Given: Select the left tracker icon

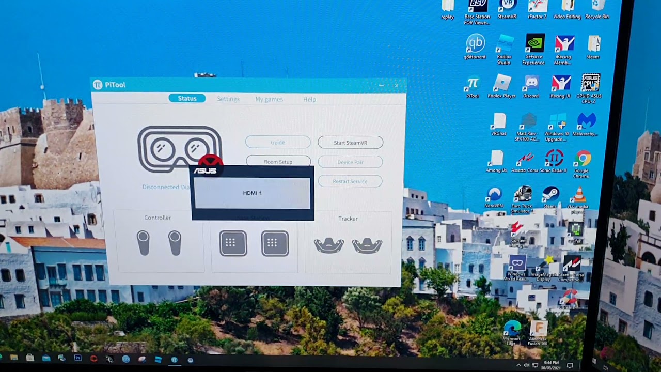Looking at the screenshot, I should [328, 245].
